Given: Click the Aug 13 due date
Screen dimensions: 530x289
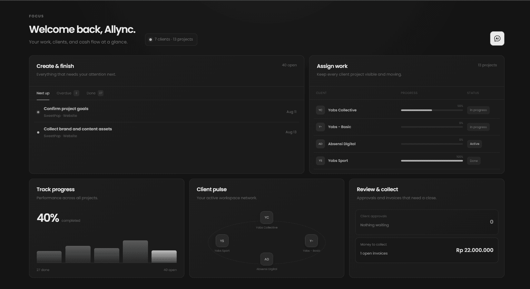Looking at the screenshot, I should tap(291, 132).
